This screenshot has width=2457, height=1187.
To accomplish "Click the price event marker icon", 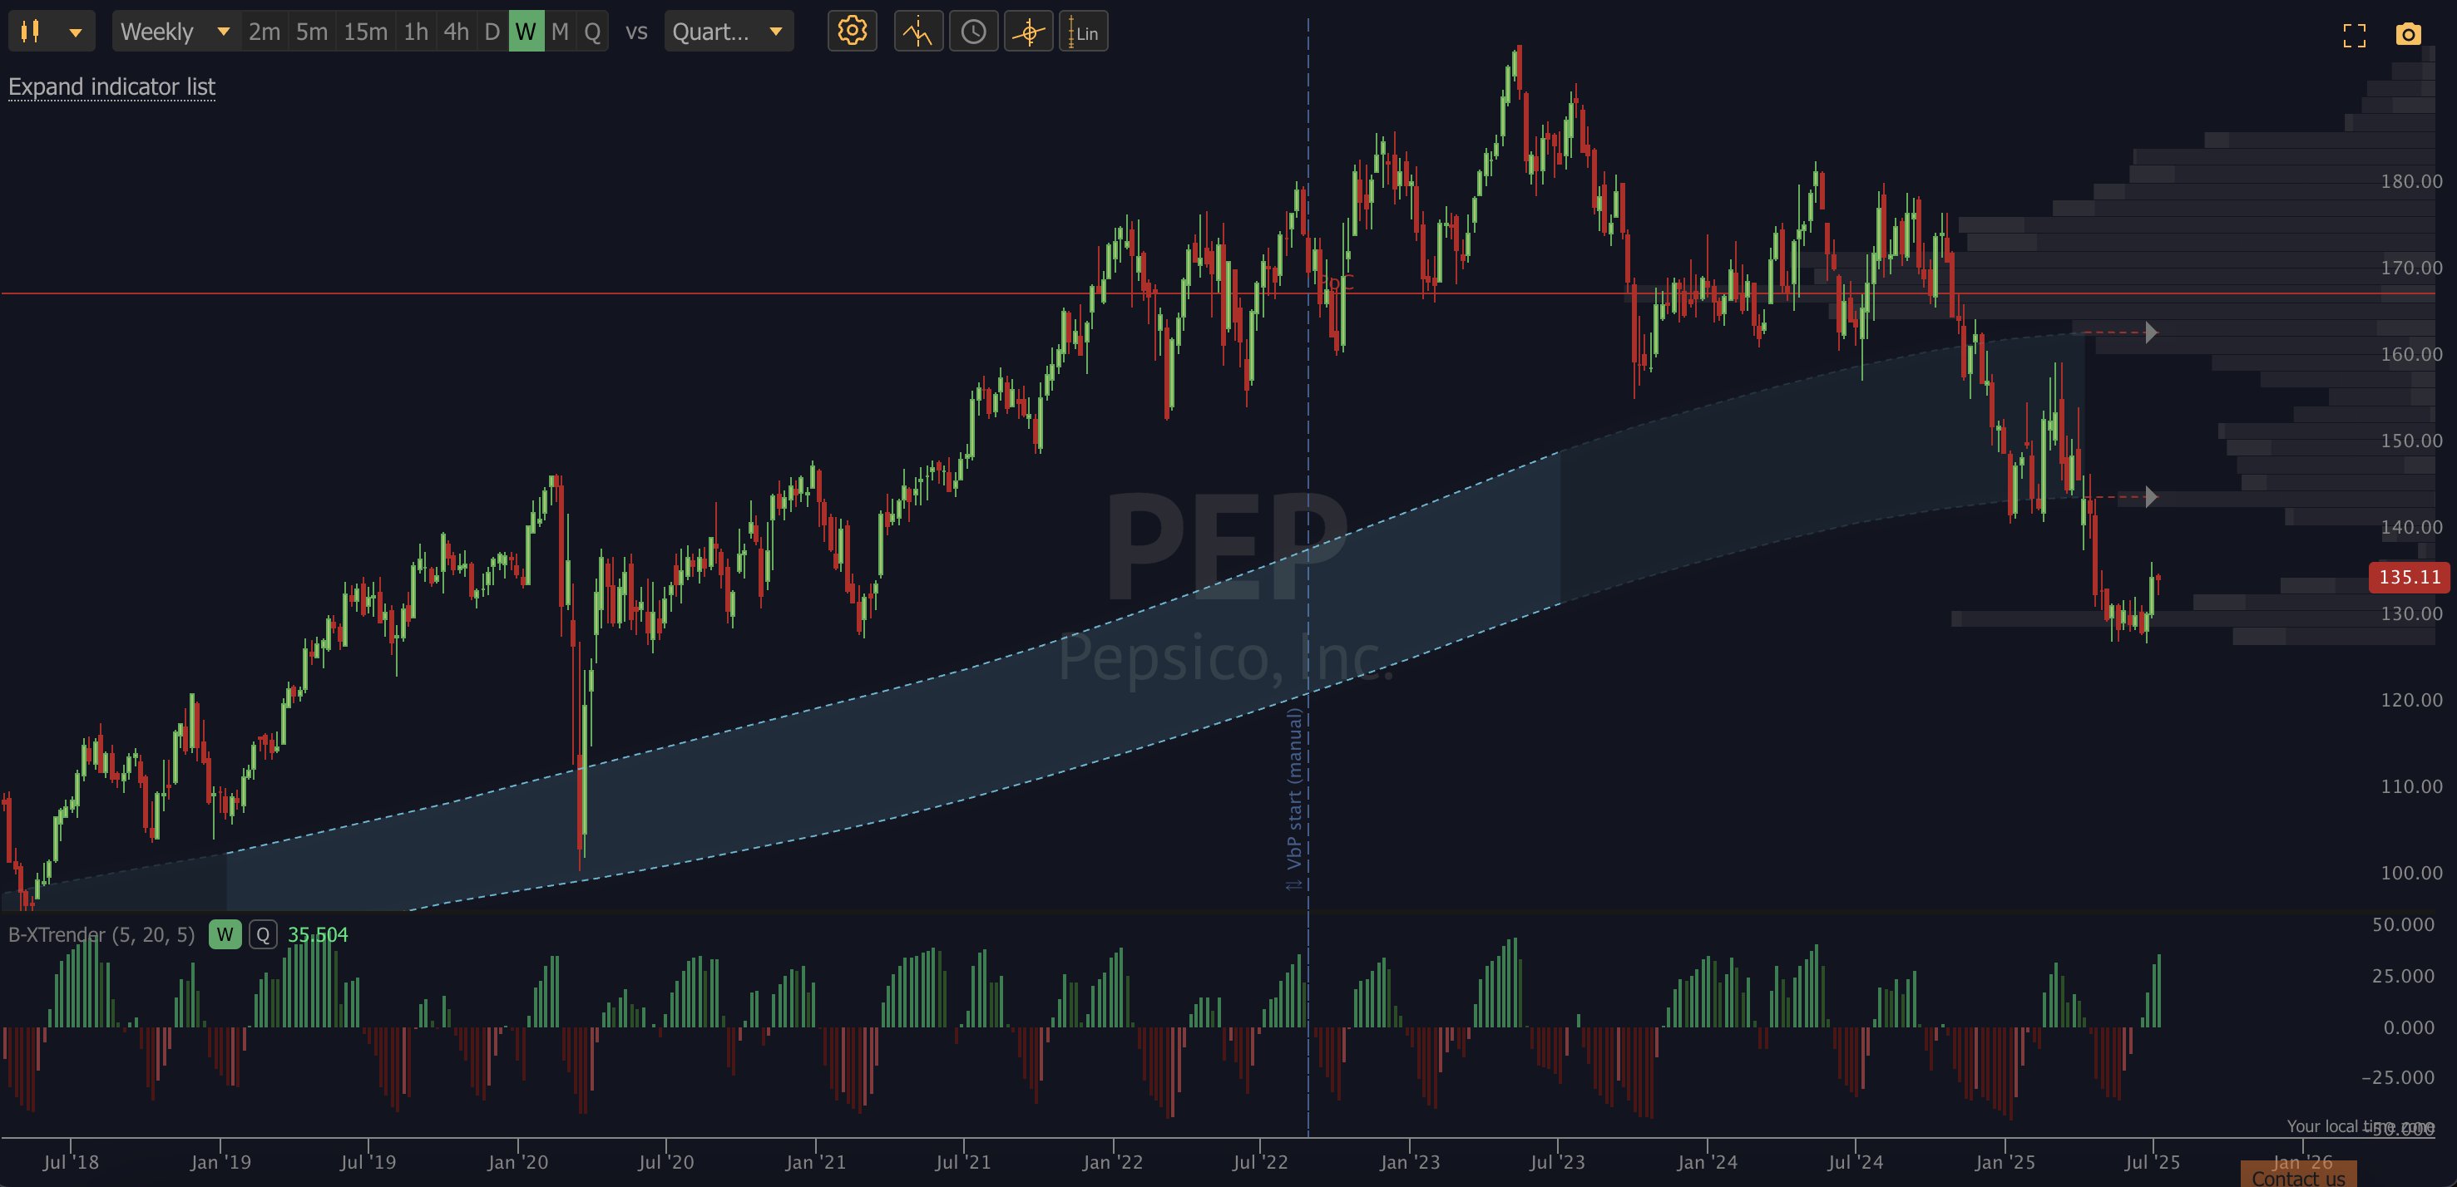I will tap(918, 32).
